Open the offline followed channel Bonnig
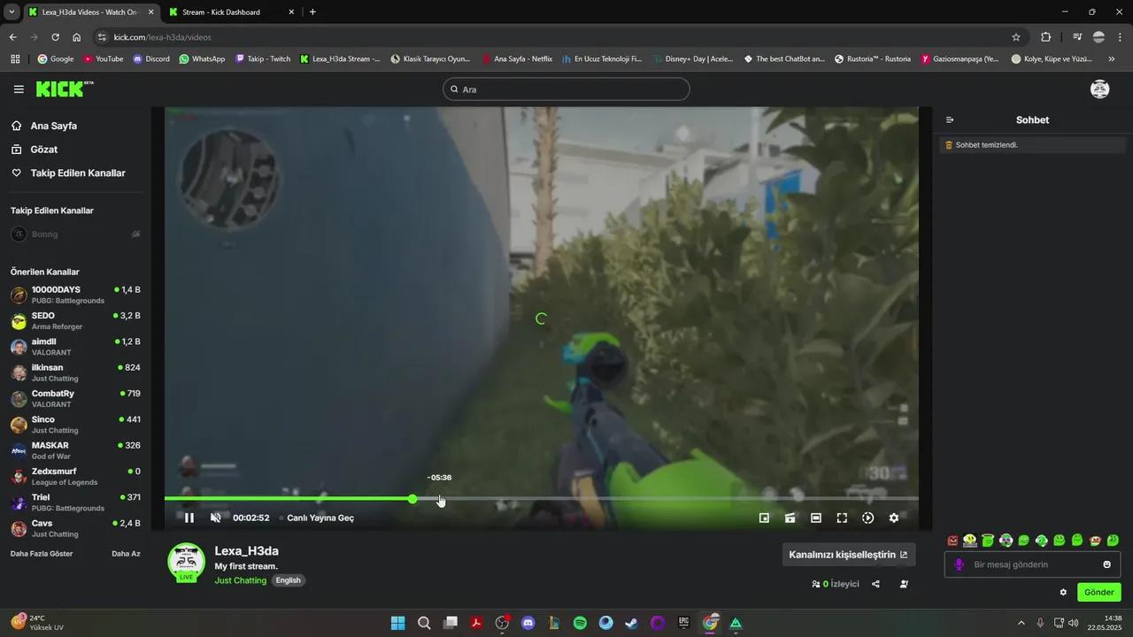This screenshot has height=637, width=1133. click(x=75, y=234)
